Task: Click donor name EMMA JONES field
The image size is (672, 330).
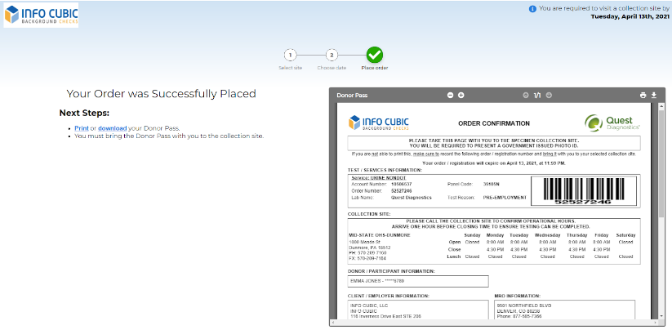Action: coord(418,281)
